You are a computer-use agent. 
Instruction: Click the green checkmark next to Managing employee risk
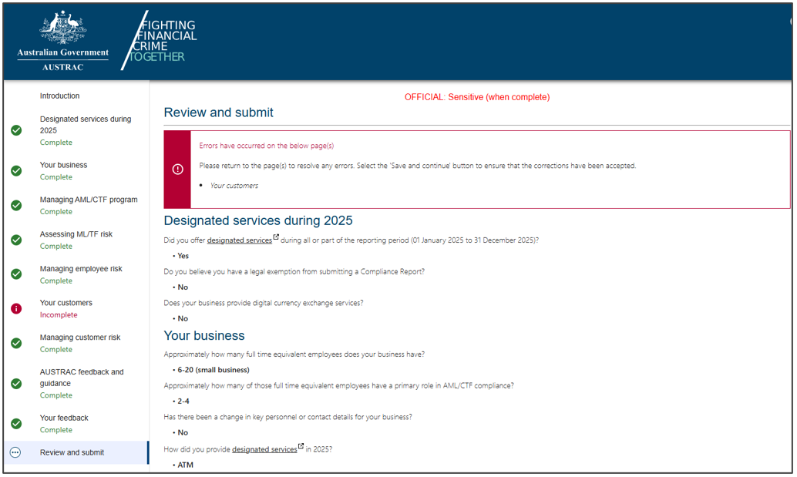(x=16, y=274)
